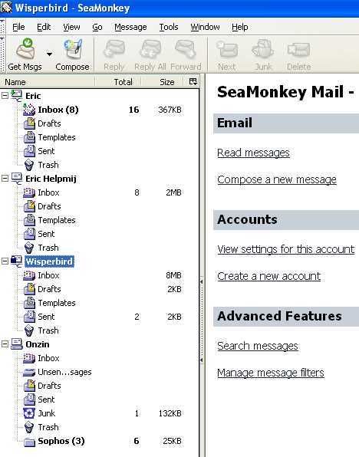Collapse the Onzin account tree
This screenshot has height=457, width=359.
coord(5,344)
